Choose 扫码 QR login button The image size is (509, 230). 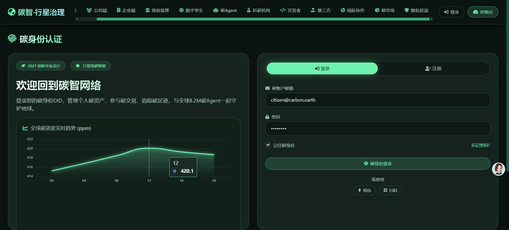(390, 190)
